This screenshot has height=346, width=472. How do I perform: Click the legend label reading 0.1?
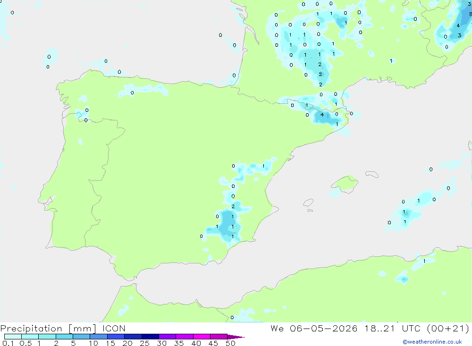[8, 343]
